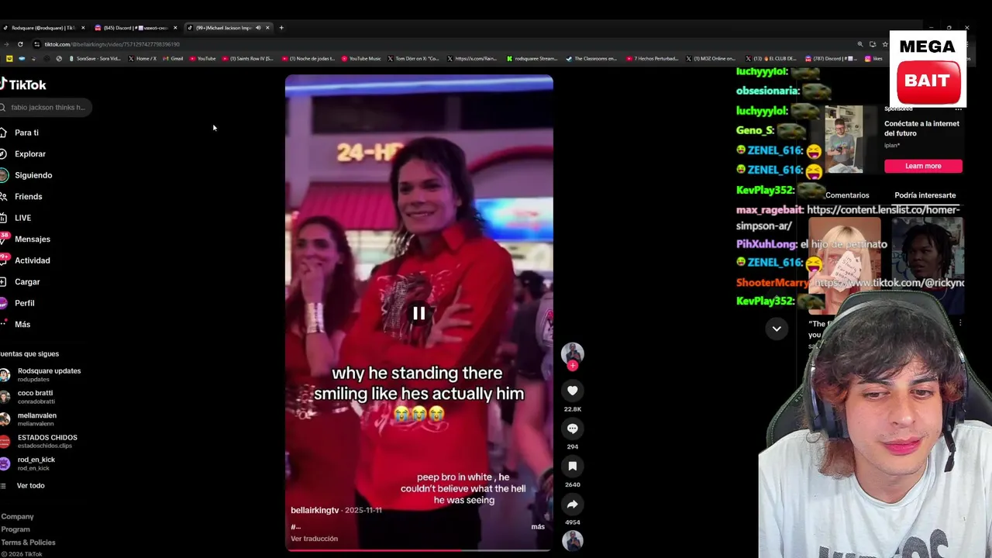Open bellairkingtv profile link
This screenshot has width=992, height=558.
pos(315,511)
